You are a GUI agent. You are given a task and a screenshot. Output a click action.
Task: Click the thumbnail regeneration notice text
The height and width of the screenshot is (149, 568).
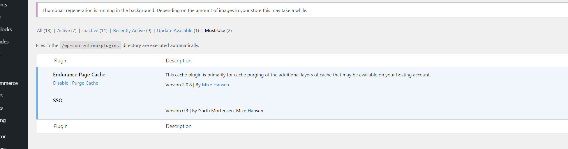[x=175, y=10]
